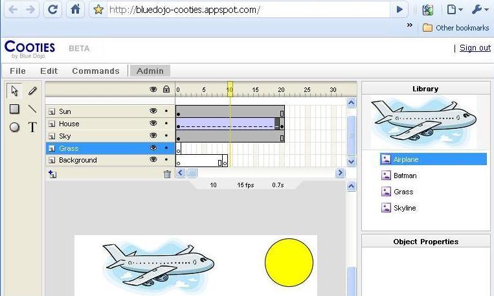Screen dimensions: 494x296
Task: Open the Admin menu
Action: (x=150, y=71)
